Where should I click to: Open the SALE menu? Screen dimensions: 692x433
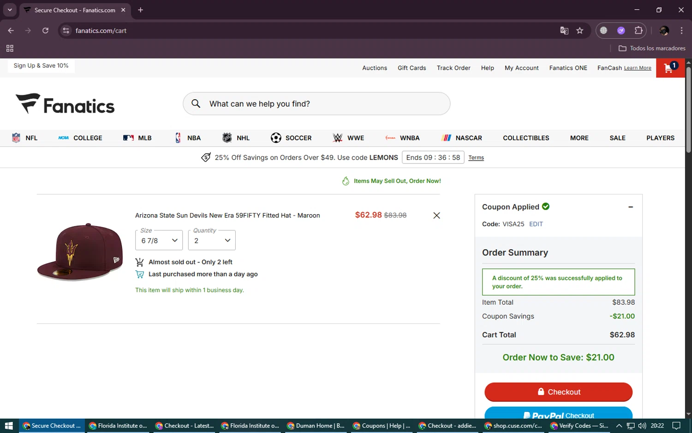(x=617, y=138)
